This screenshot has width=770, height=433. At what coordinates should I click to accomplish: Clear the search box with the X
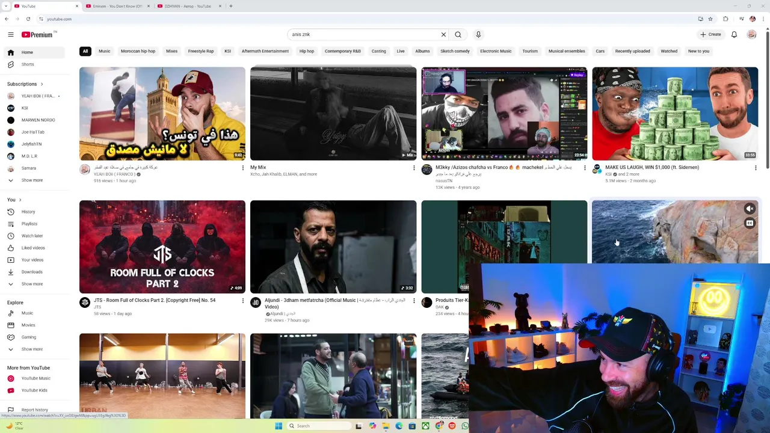click(x=443, y=34)
